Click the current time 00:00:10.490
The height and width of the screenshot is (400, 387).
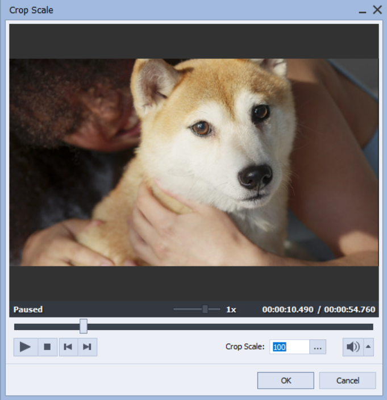288,310
